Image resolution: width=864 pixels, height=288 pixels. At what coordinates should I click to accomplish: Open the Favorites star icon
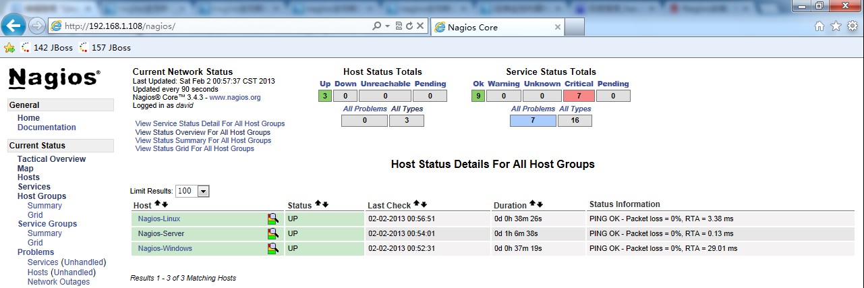tap(836, 26)
